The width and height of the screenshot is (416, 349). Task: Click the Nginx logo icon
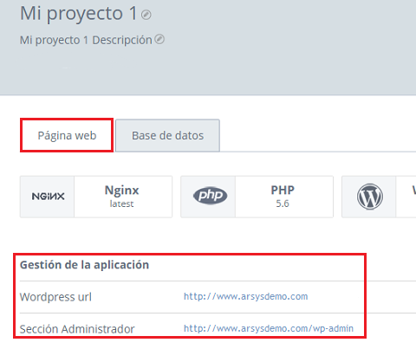[x=48, y=197]
